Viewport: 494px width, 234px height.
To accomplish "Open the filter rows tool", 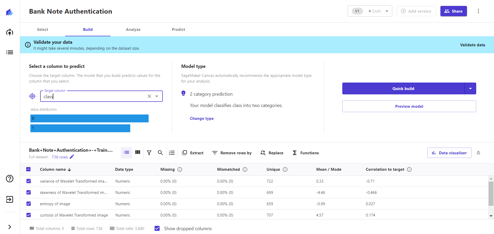I will pos(149,152).
